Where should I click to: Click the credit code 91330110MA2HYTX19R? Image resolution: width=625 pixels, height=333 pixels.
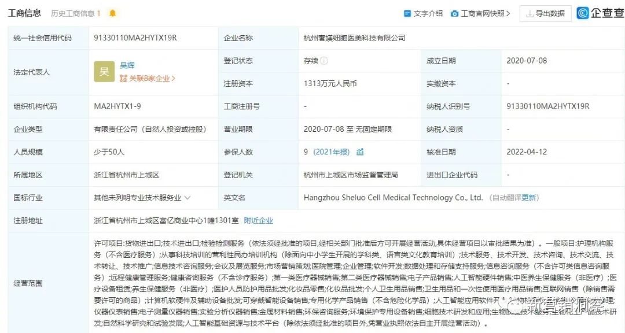point(135,38)
